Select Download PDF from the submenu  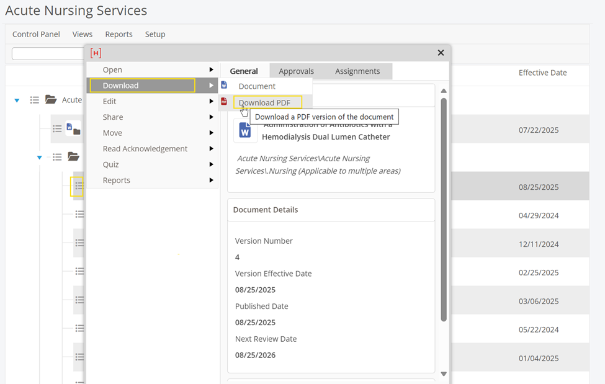[264, 102]
